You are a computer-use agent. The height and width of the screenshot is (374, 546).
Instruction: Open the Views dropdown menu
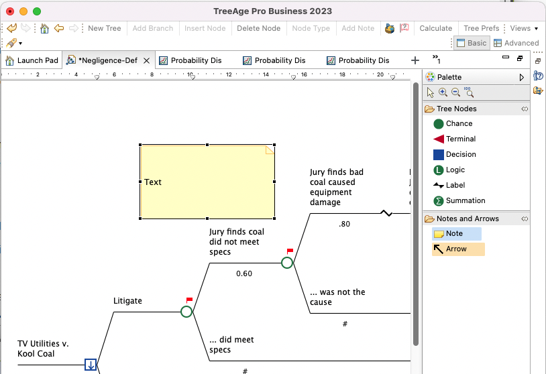524,28
